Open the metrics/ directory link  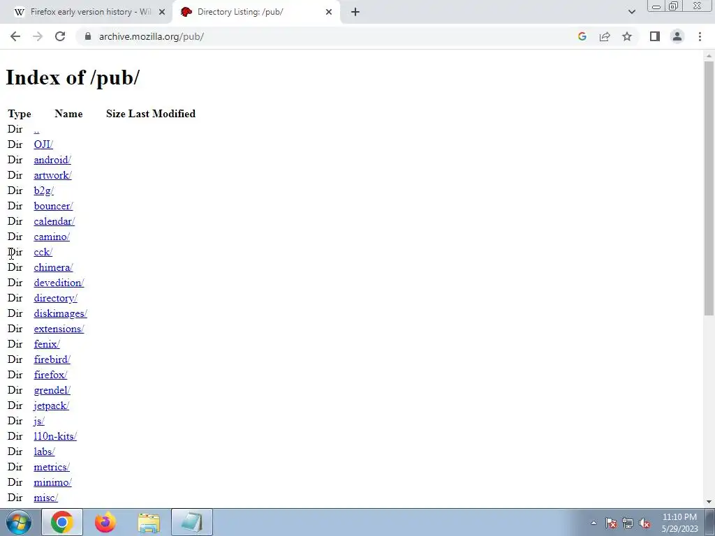52,467
